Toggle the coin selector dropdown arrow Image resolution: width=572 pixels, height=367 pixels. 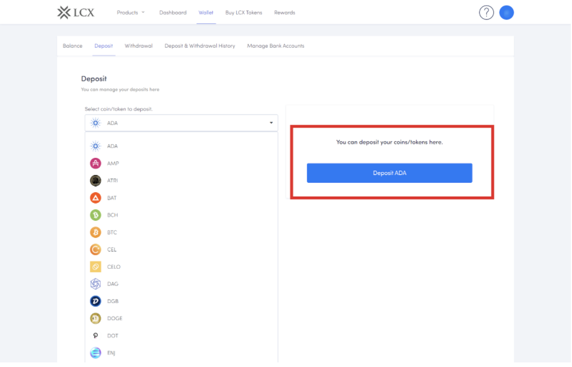click(x=271, y=123)
